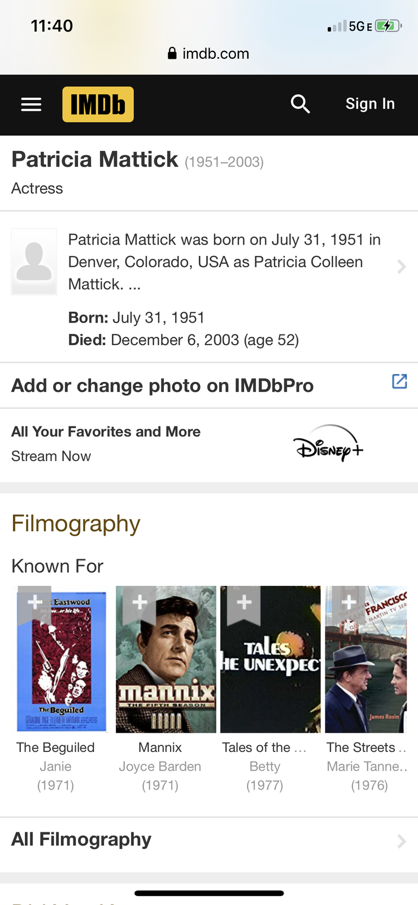Click Sign In

coord(370,104)
